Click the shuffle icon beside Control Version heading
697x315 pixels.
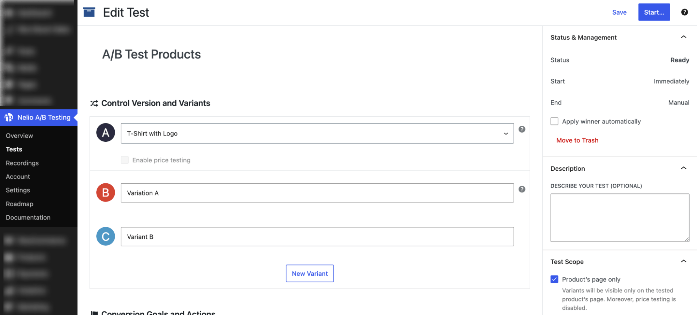point(94,103)
